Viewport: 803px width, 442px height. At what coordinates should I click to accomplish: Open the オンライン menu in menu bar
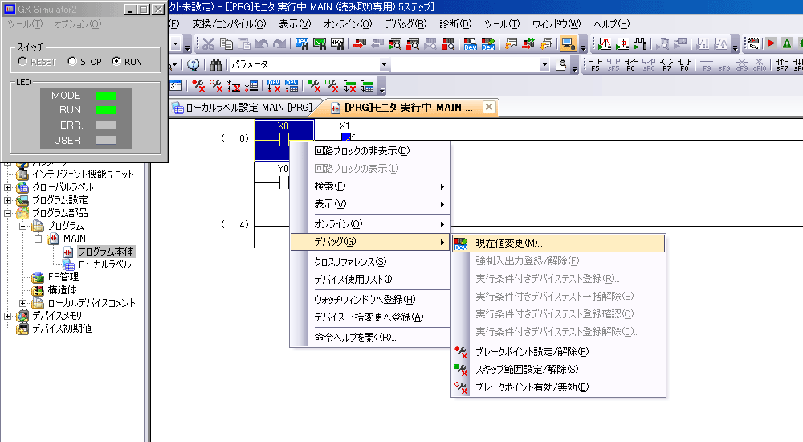pyautogui.click(x=348, y=23)
